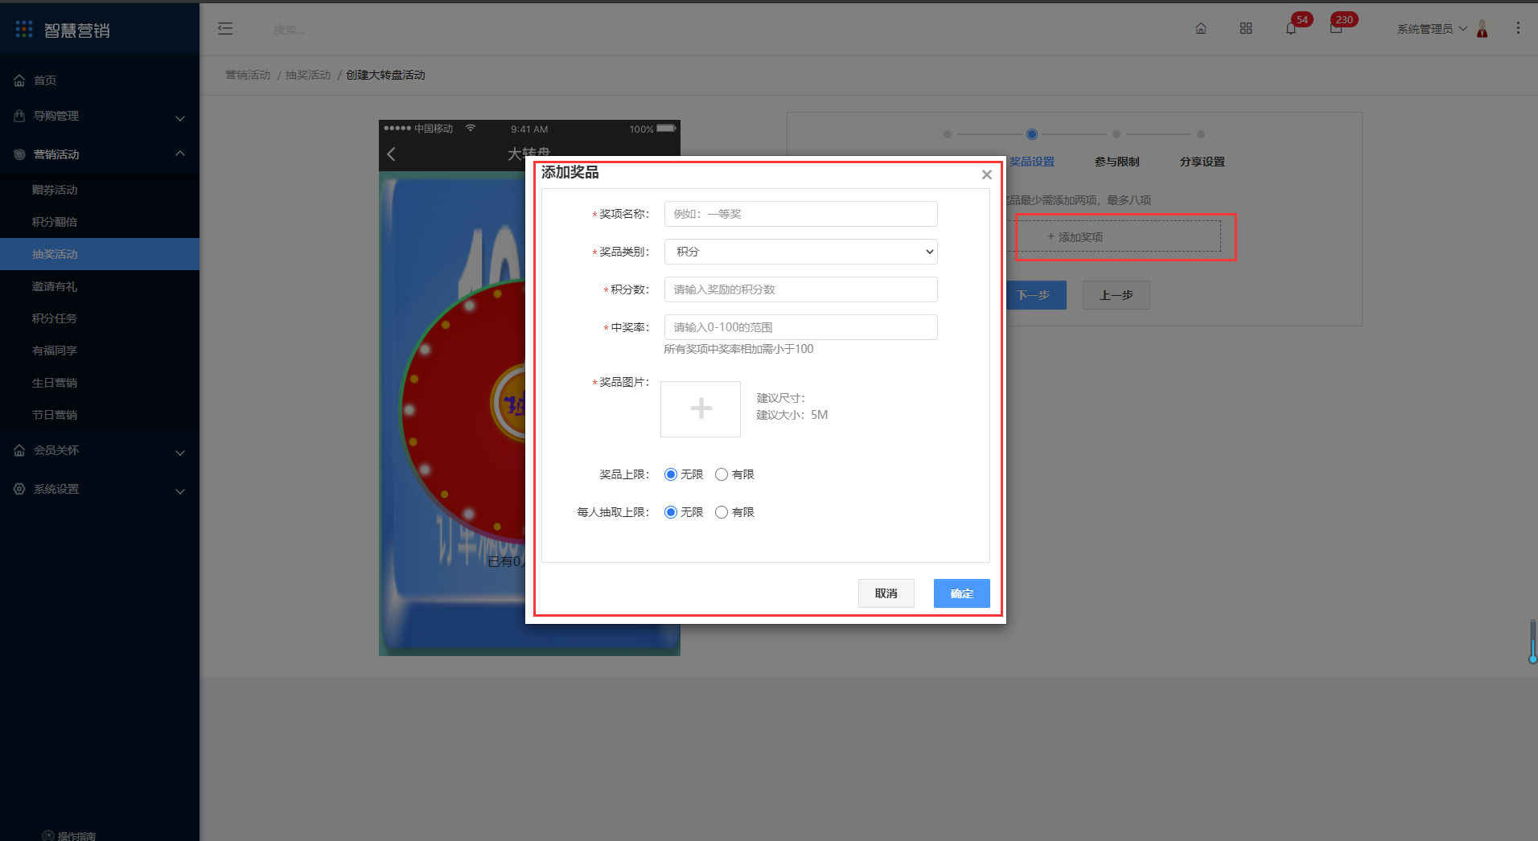Open 节日营销 menu item

coord(100,415)
